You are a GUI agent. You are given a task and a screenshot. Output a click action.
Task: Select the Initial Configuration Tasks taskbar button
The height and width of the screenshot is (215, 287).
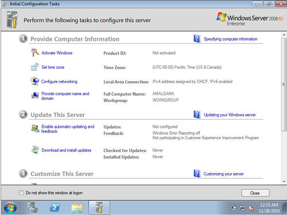[x=99, y=208]
